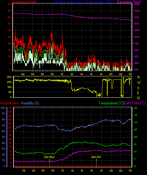The height and width of the screenshot is (175, 147).
Task: Click the '1010' barometer axis value
Action: [137, 24]
